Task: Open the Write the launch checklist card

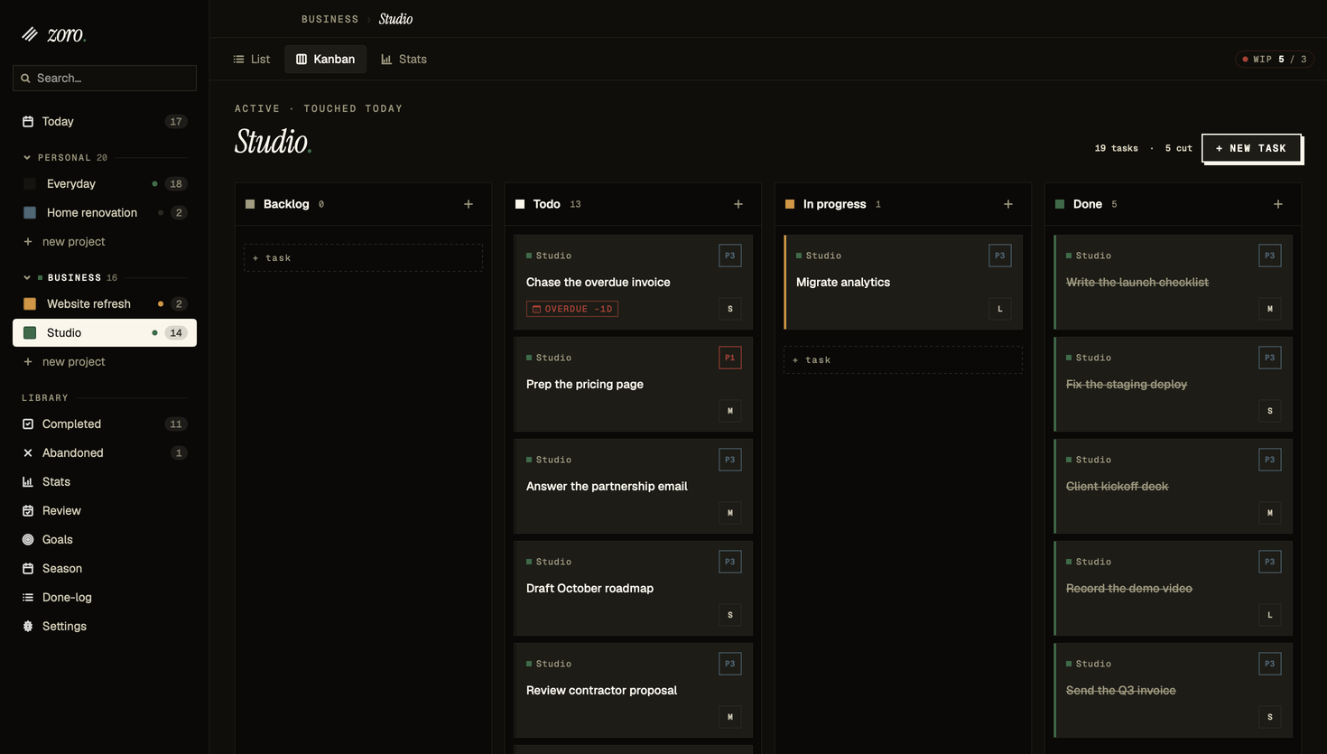Action: click(1173, 283)
